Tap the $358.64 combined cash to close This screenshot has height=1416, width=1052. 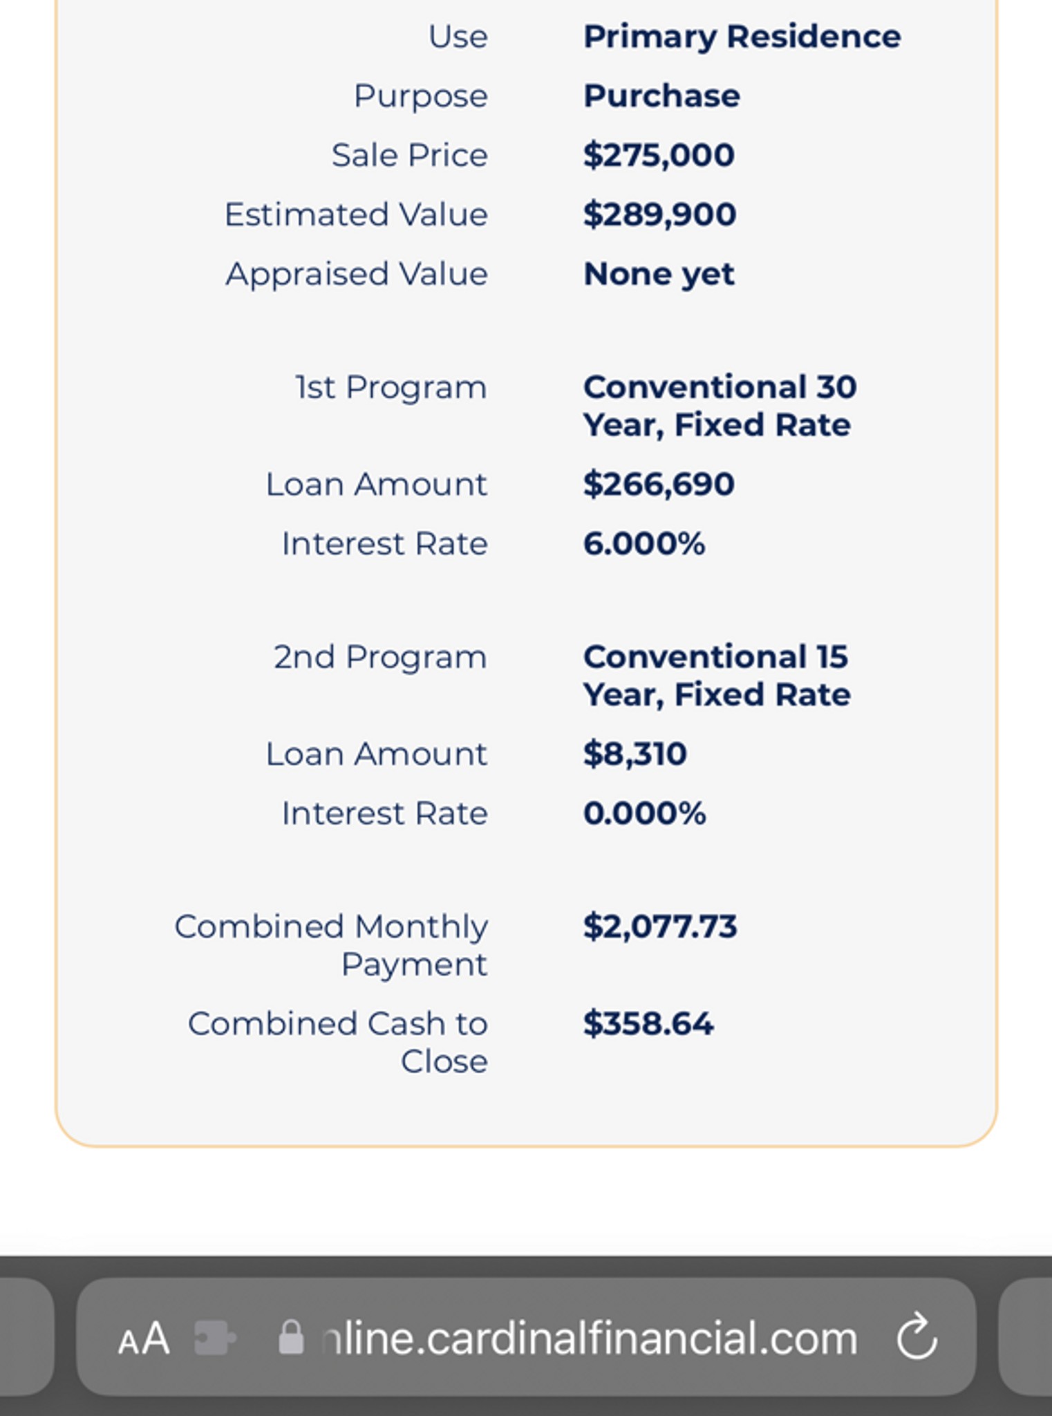point(648,1023)
